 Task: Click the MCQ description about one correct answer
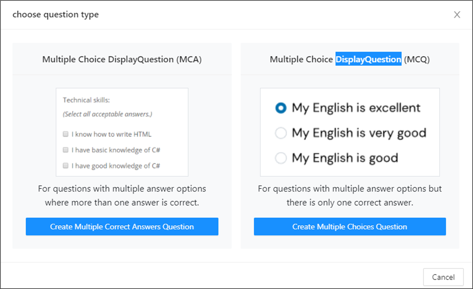pos(350,195)
